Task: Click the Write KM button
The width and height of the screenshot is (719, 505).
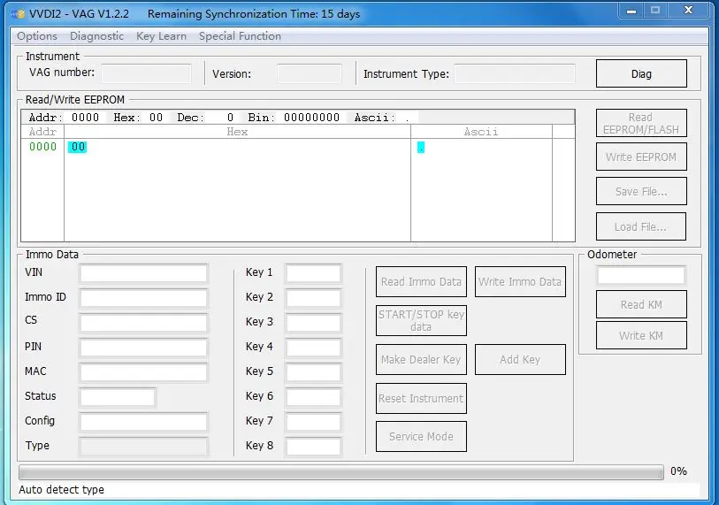Action: click(x=641, y=335)
